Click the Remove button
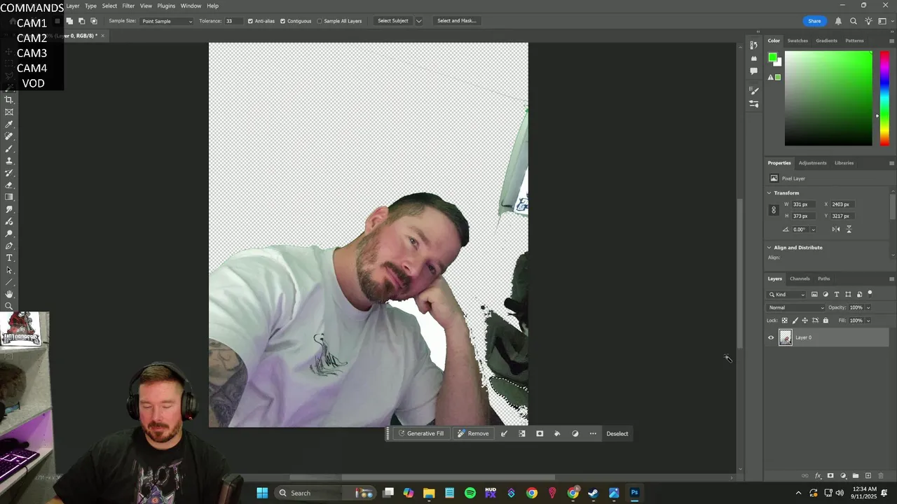This screenshot has width=897, height=504. tap(473, 433)
